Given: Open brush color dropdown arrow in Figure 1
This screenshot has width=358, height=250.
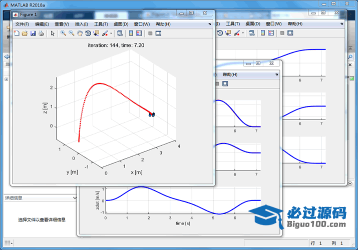Looking at the screenshot, I should point(111,34).
